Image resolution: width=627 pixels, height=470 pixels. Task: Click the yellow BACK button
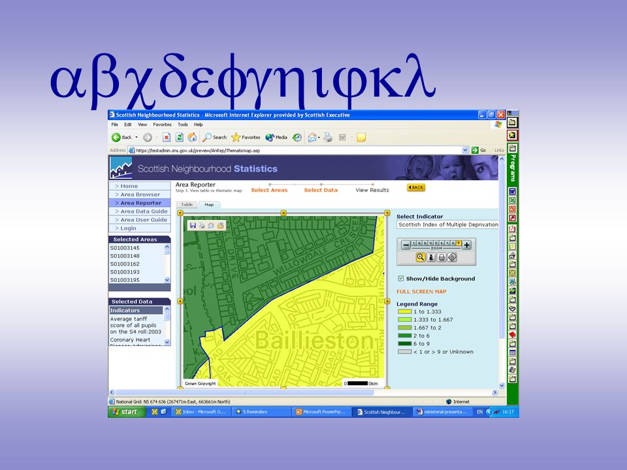tap(416, 187)
